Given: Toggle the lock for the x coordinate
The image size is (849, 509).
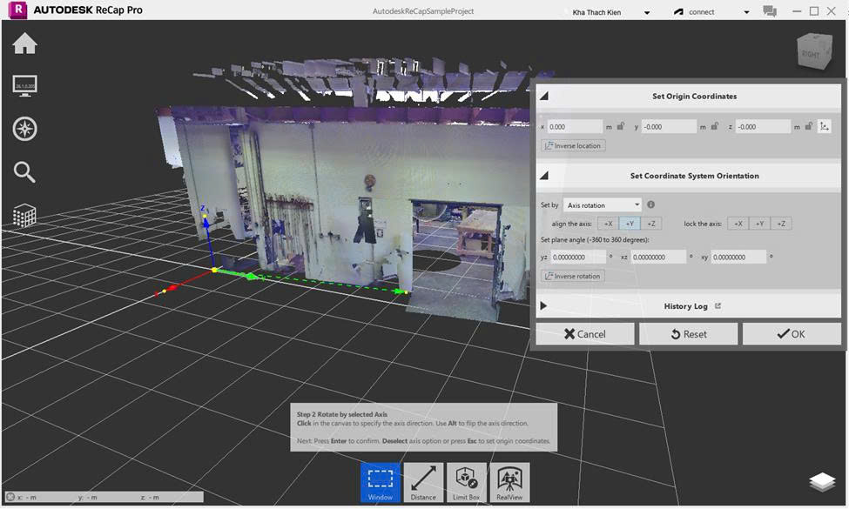Looking at the screenshot, I should pyautogui.click(x=621, y=126).
